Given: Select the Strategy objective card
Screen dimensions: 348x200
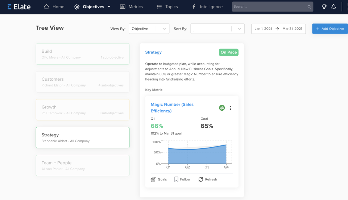Looking at the screenshot, I should coord(83,137).
